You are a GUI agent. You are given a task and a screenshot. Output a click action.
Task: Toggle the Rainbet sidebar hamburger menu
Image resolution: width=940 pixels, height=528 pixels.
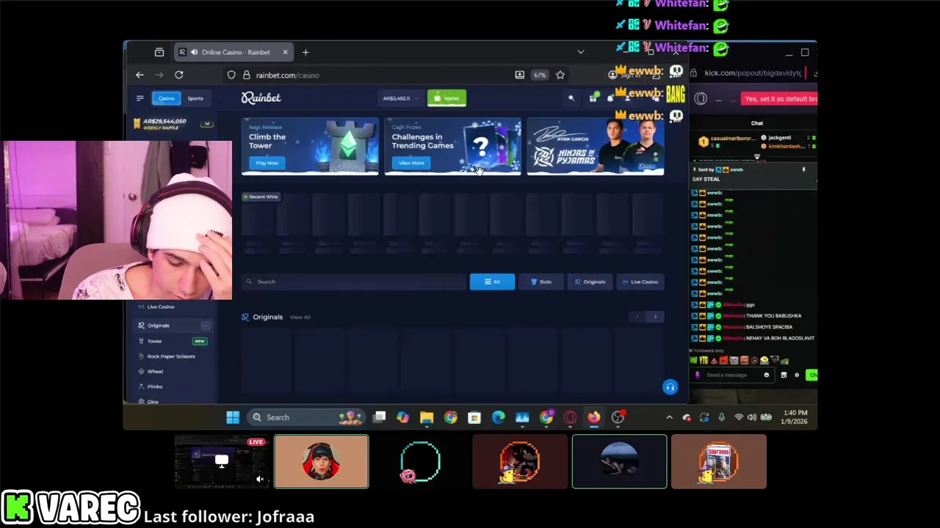coord(140,98)
